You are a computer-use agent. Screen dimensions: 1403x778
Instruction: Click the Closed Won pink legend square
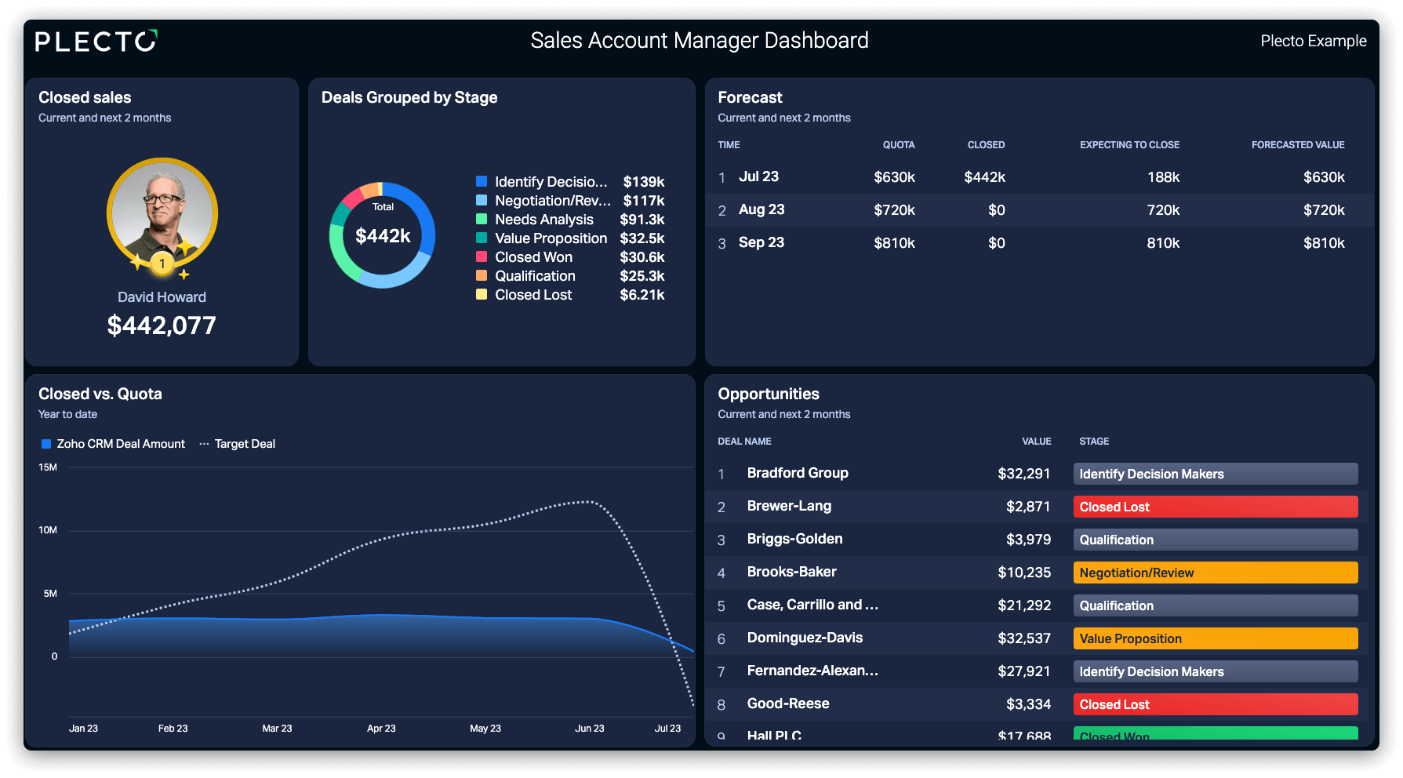pos(482,256)
